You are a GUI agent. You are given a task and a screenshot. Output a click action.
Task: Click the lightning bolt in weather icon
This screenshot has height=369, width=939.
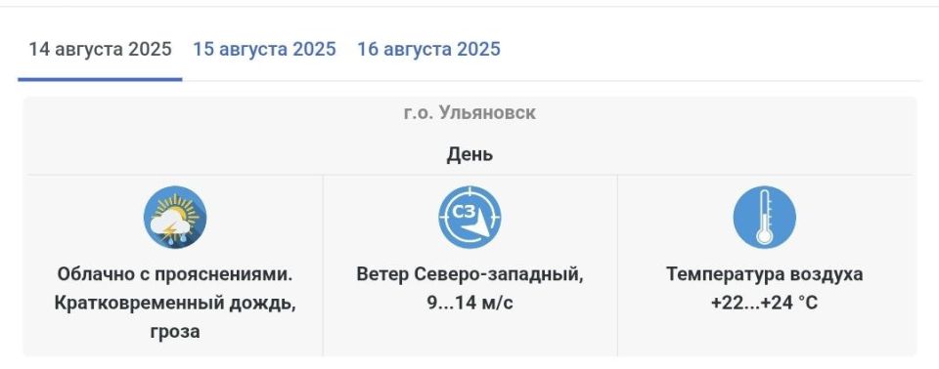coord(169,229)
